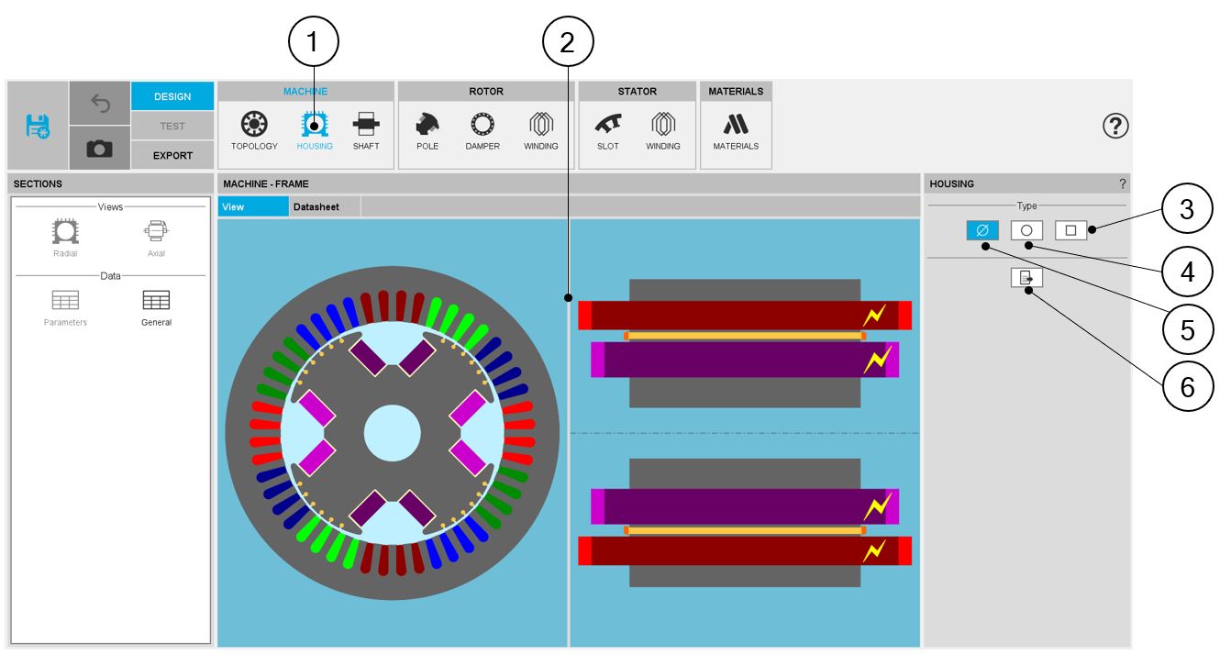The height and width of the screenshot is (655, 1231).
Task: Choose the square housing type
Action: pos(1070,230)
